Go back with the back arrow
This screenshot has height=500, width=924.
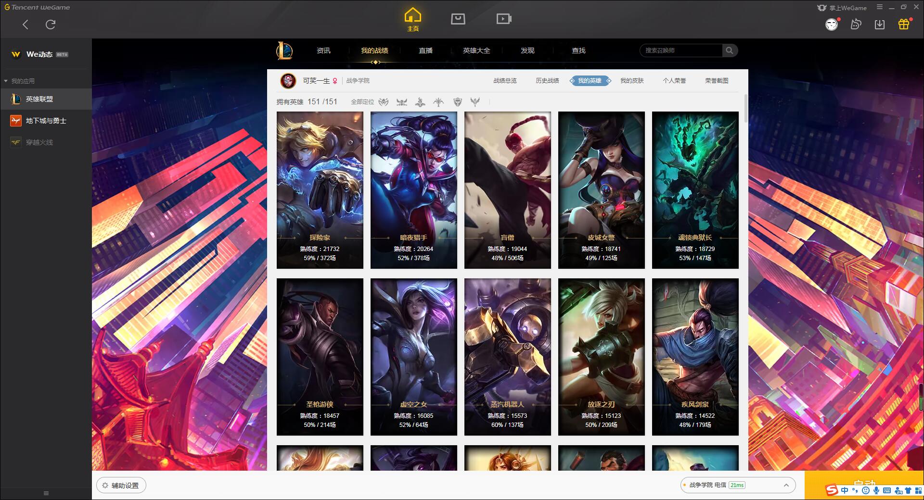point(26,25)
